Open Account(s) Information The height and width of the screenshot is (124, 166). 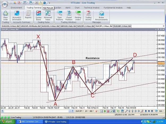pos(17,16)
